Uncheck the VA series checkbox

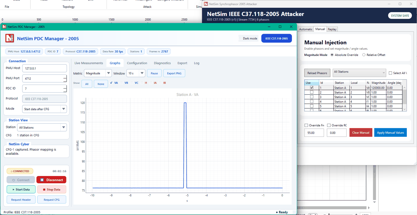111,83
